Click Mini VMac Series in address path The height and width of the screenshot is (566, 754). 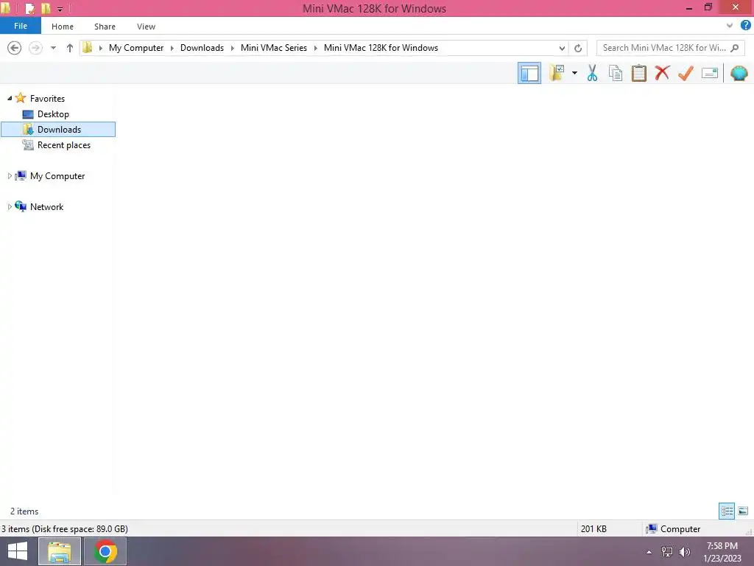274,48
